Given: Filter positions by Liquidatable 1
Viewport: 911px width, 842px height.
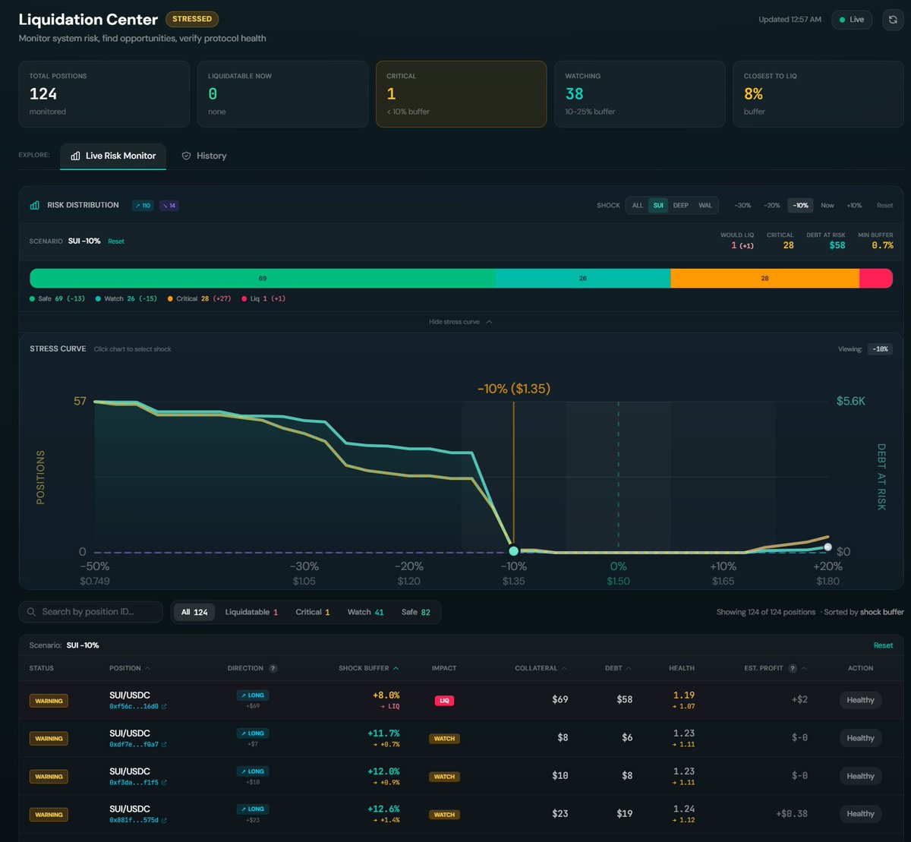Looking at the screenshot, I should coord(251,612).
